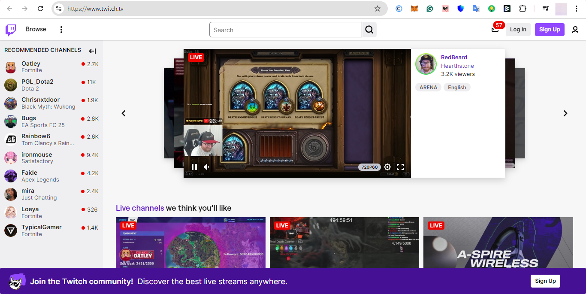Viewport: 586px width, 294px height.
Task: Open the user account profile icon
Action: (x=575, y=30)
